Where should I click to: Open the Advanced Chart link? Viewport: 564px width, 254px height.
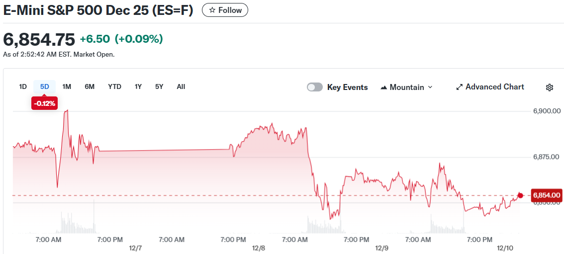(490, 87)
